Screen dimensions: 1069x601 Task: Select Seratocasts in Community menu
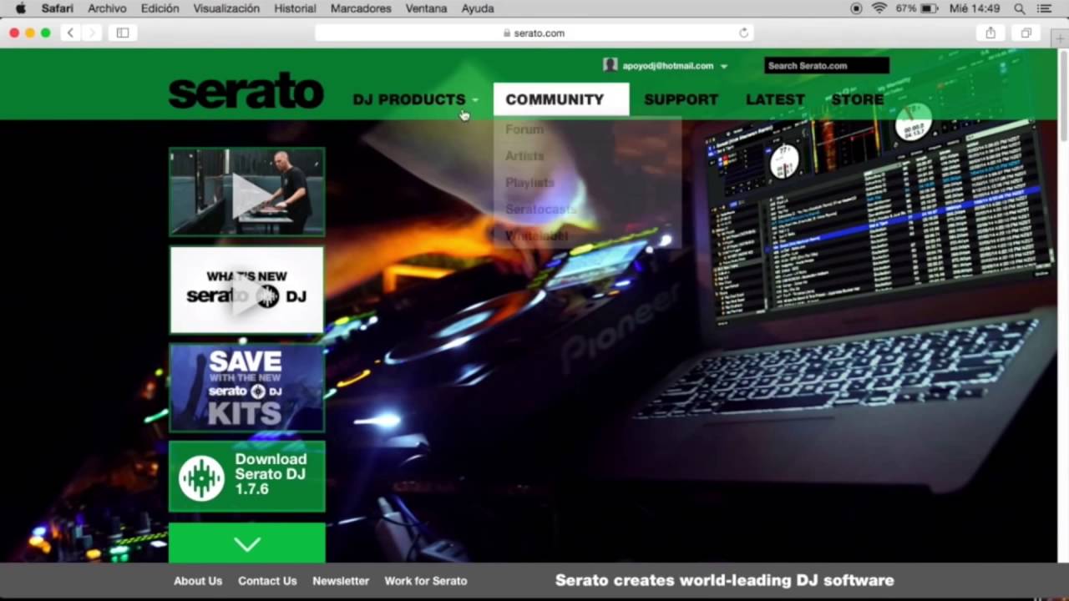tap(540, 210)
